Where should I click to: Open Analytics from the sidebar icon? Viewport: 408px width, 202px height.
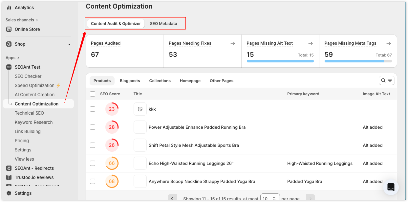(9, 8)
